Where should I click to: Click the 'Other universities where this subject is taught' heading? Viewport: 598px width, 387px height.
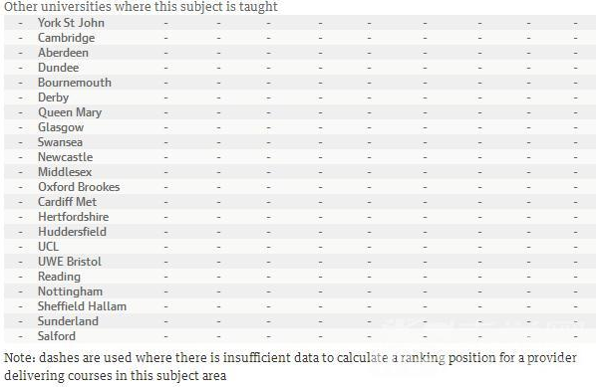tap(142, 7)
